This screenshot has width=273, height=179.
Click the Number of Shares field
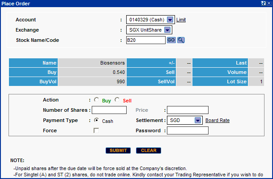tap(109, 110)
